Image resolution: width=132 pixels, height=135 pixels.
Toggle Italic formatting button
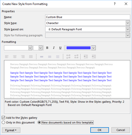[54, 48]
